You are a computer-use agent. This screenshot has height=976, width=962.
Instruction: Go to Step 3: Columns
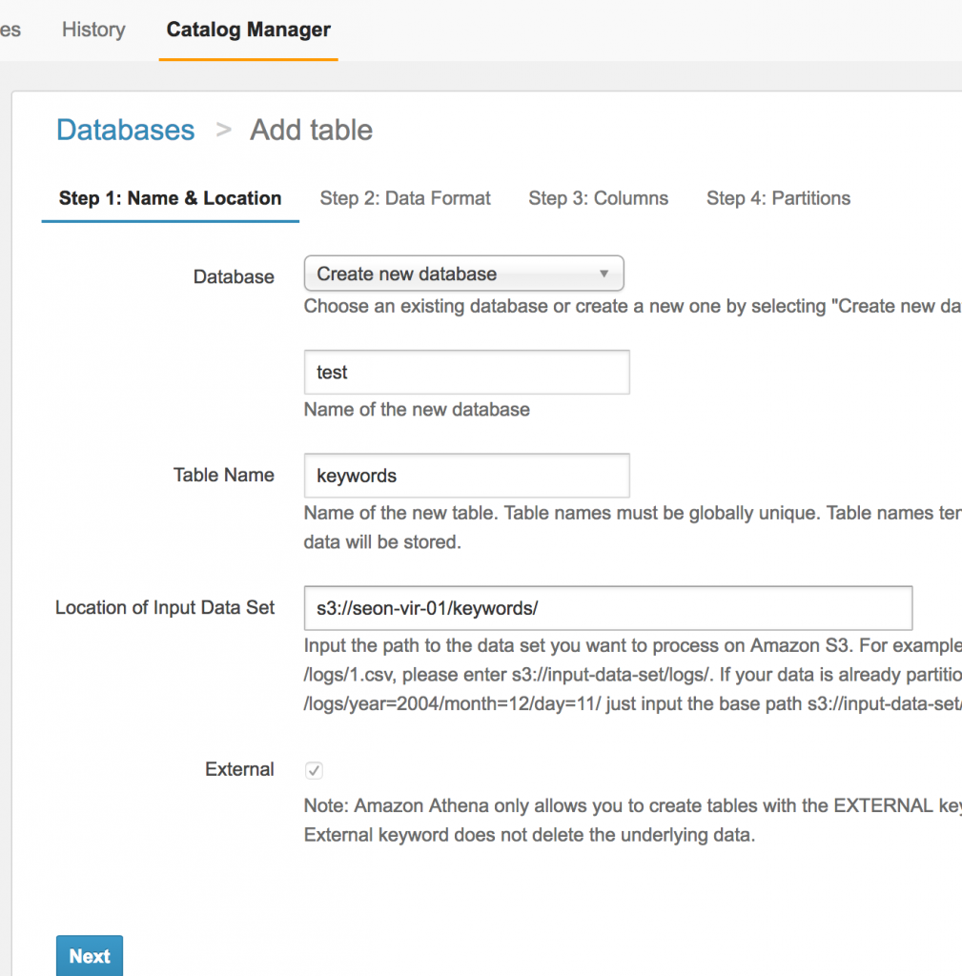[x=598, y=198]
